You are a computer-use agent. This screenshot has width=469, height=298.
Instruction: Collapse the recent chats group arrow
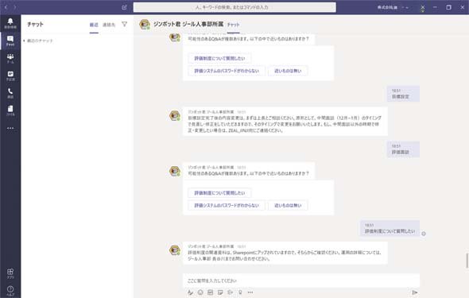(x=24, y=41)
